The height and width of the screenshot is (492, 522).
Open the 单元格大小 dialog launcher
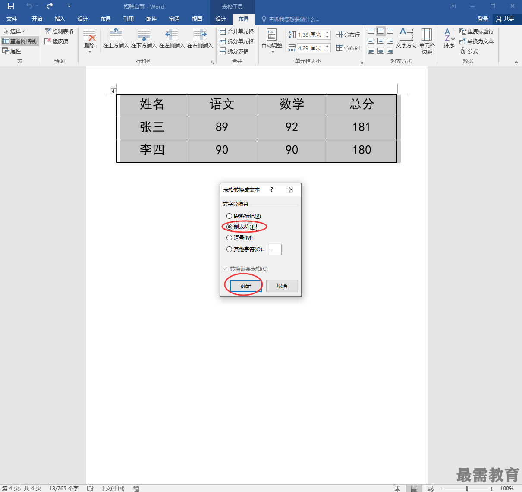click(361, 62)
